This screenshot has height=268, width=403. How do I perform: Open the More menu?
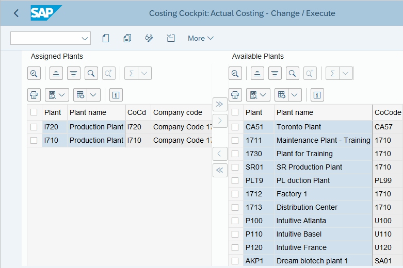(200, 38)
